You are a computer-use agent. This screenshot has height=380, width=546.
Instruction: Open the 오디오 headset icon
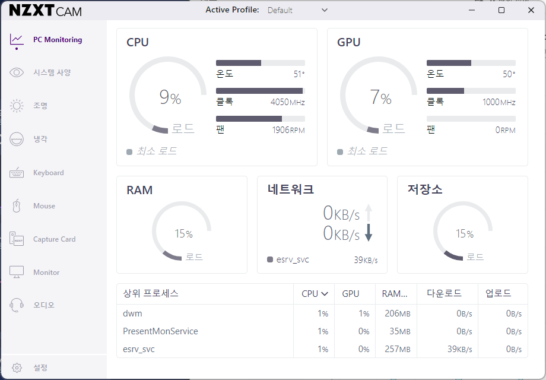coord(17,305)
